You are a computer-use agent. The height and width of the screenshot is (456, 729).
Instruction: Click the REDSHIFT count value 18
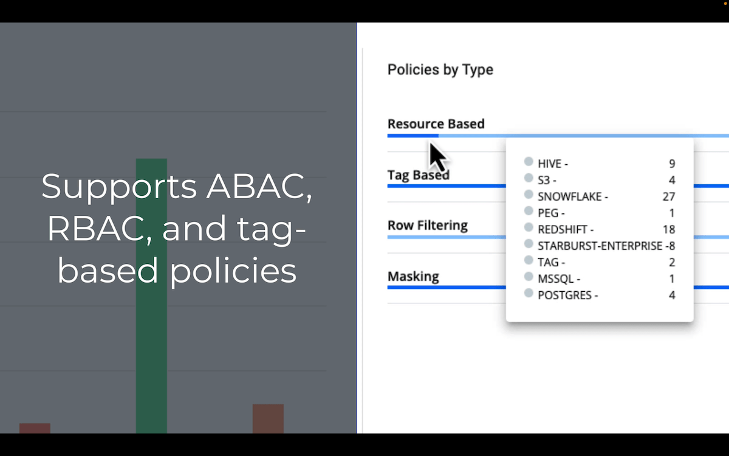(x=669, y=229)
